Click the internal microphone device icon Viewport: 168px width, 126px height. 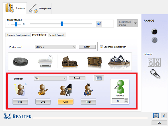click(x=155, y=74)
